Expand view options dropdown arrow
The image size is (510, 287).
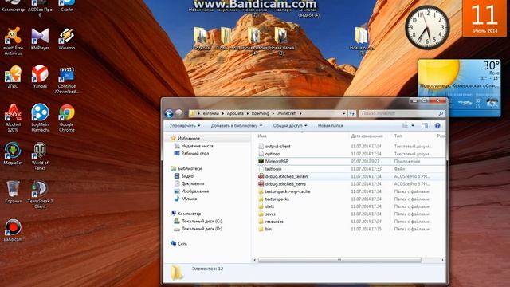coord(413,126)
